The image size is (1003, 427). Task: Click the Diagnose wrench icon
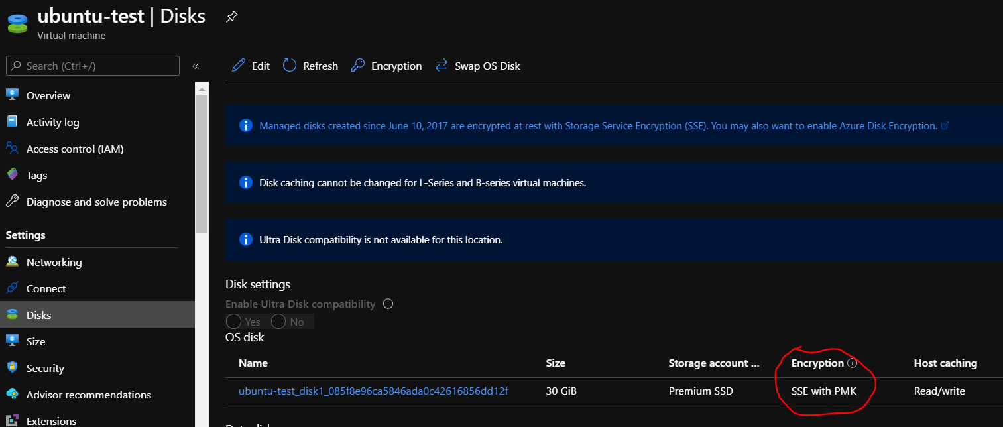pos(12,201)
